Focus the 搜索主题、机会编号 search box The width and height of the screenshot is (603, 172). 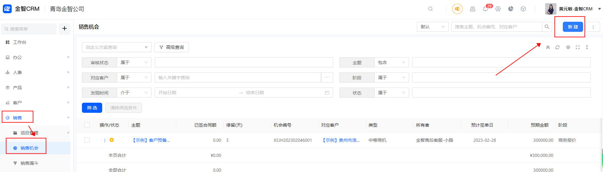point(496,27)
